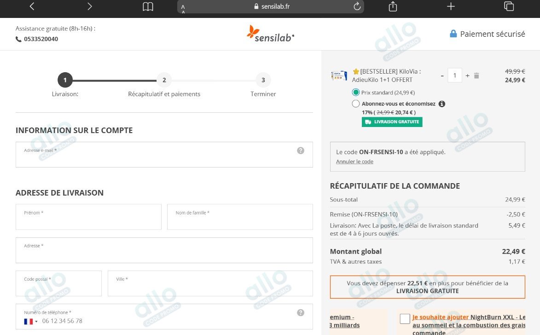Open the bookmarks book icon
Viewport: 540px width, 335px height.
pyautogui.click(x=148, y=6)
